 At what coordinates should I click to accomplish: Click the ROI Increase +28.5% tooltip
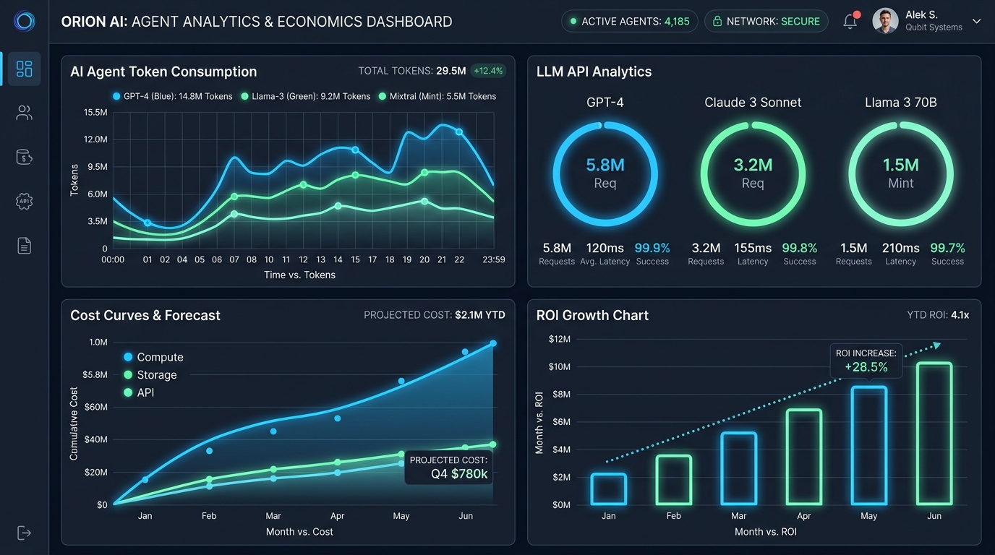[866, 361]
